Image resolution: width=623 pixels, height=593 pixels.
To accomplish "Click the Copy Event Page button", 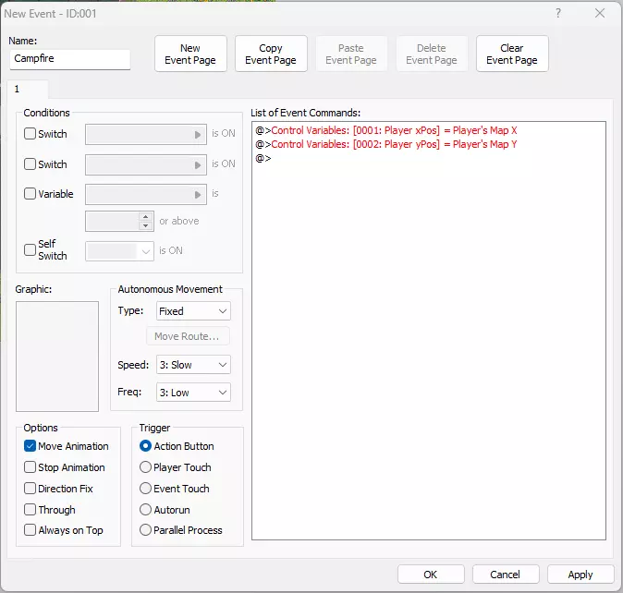I will click(271, 54).
